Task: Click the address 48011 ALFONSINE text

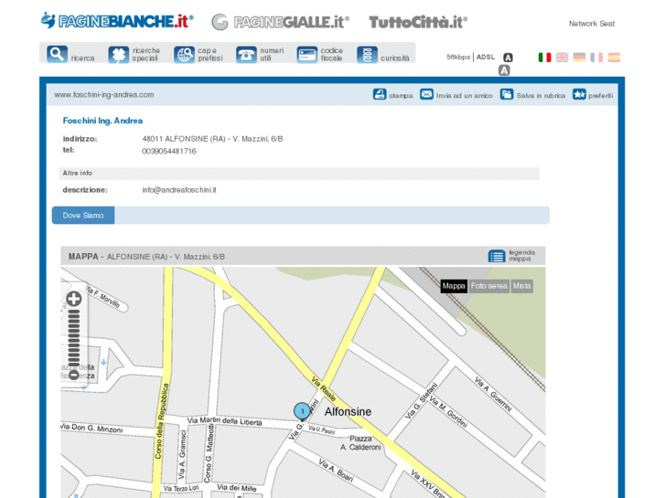Action: 212,139
